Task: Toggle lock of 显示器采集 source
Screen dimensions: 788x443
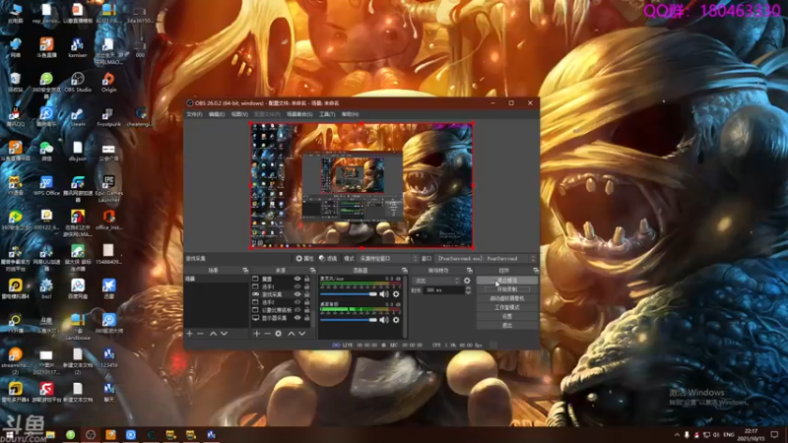Action: [307, 318]
